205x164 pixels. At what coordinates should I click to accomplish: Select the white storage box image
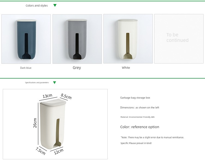[128, 39]
